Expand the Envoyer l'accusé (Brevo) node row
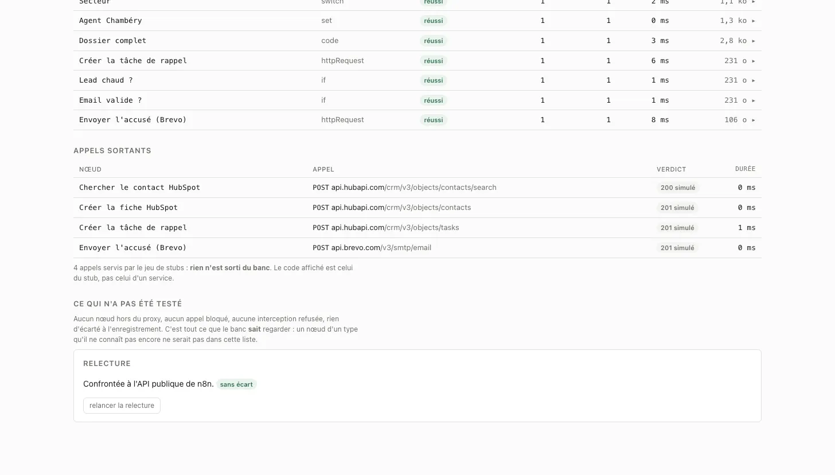 point(417,120)
